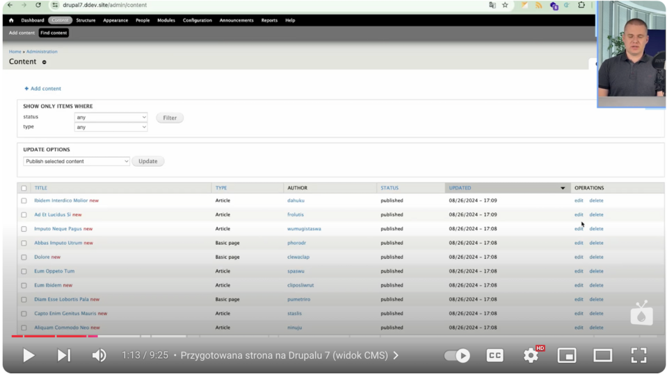Sort table by Status column
Screen dimensions: 667x374
pyautogui.click(x=389, y=187)
